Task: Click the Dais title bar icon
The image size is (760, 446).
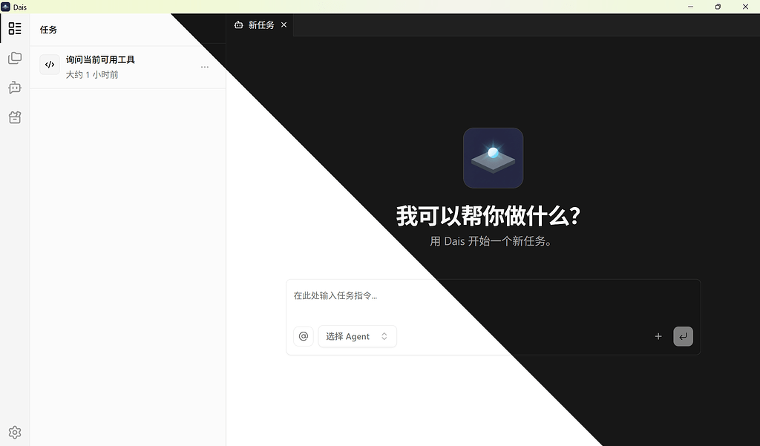Action: point(6,7)
